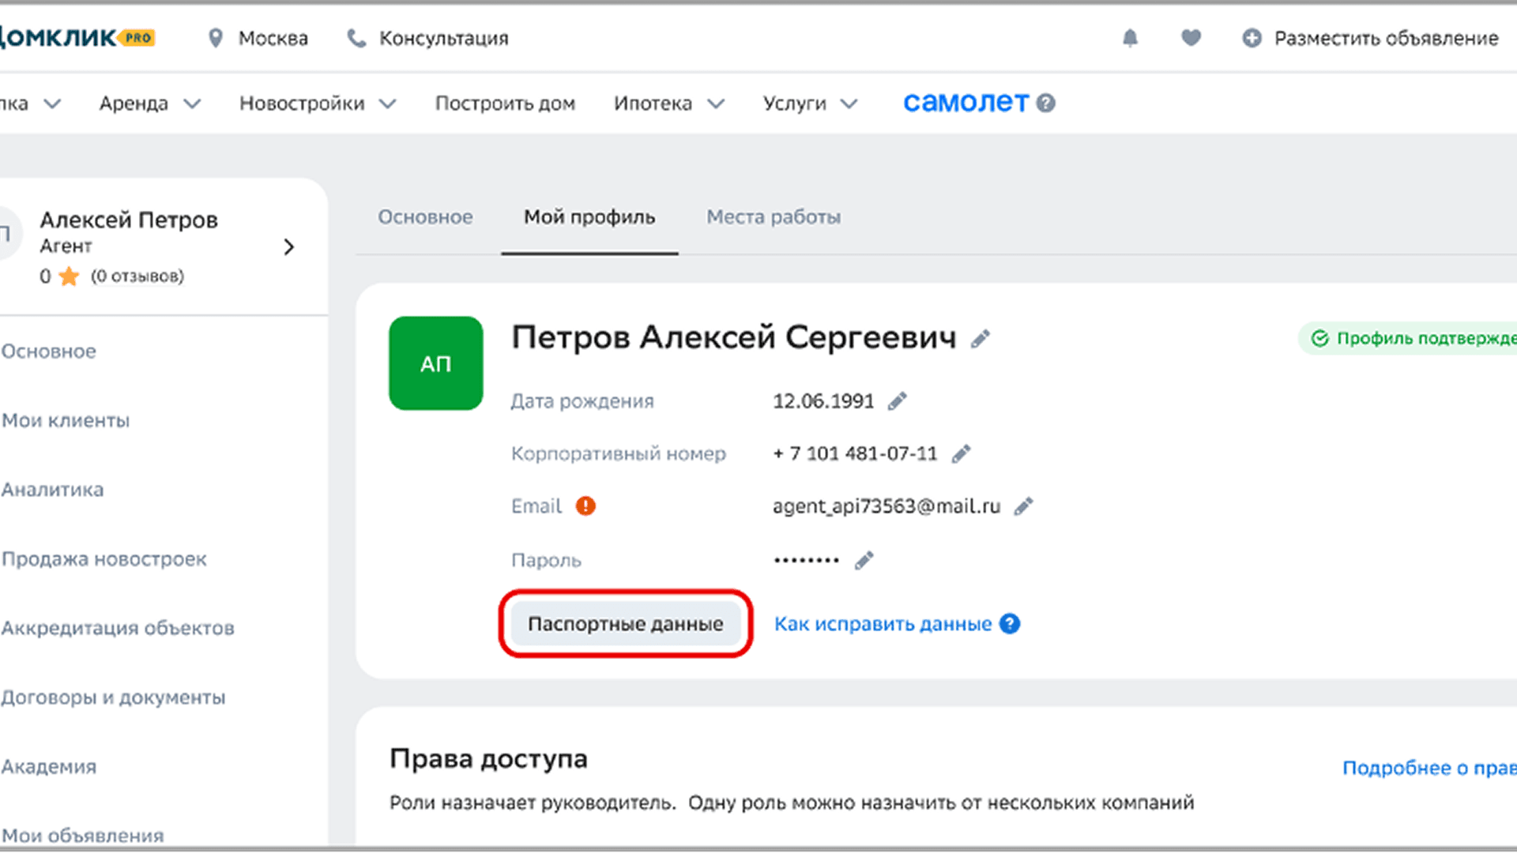
Task: Open the Как исправить данные link
Action: pos(883,624)
